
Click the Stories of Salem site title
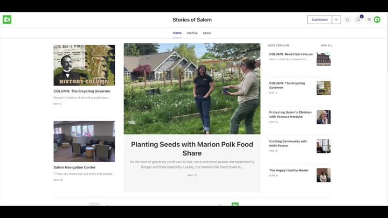[192, 20]
